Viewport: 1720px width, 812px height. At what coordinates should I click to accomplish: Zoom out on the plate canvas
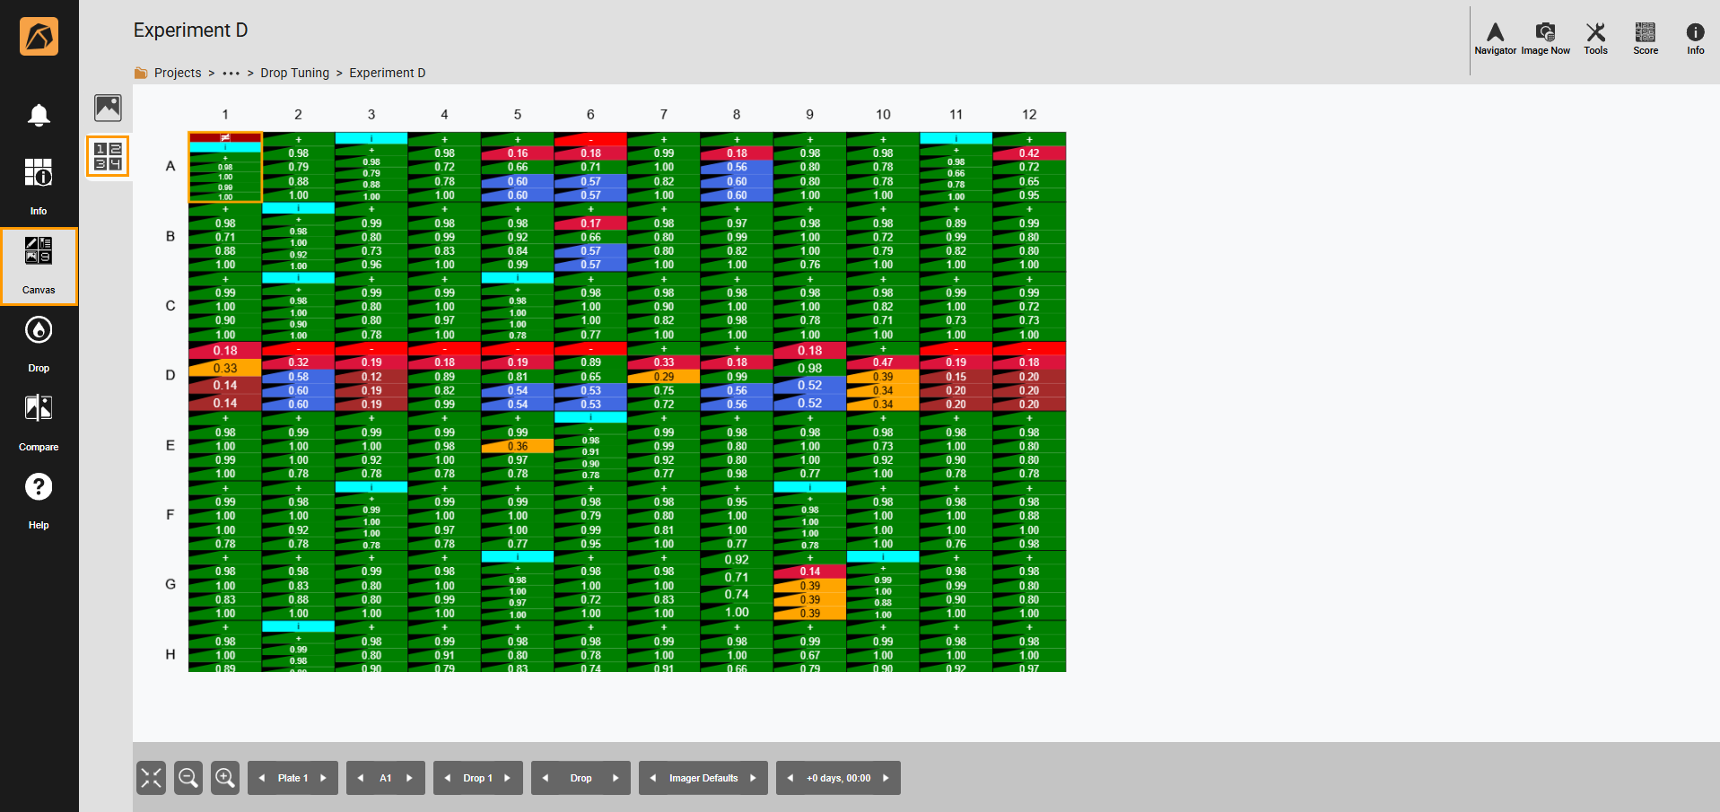point(188,778)
